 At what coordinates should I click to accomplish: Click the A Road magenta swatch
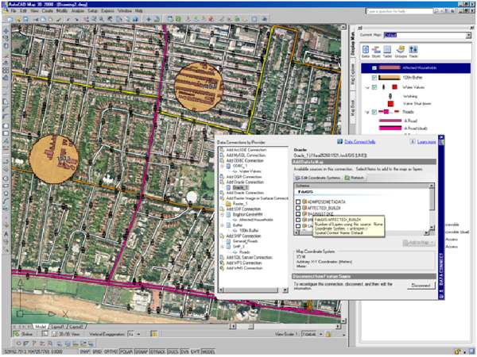(390, 121)
